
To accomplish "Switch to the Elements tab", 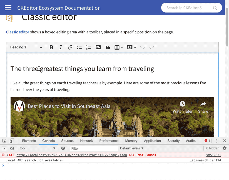I will point(29,141).
